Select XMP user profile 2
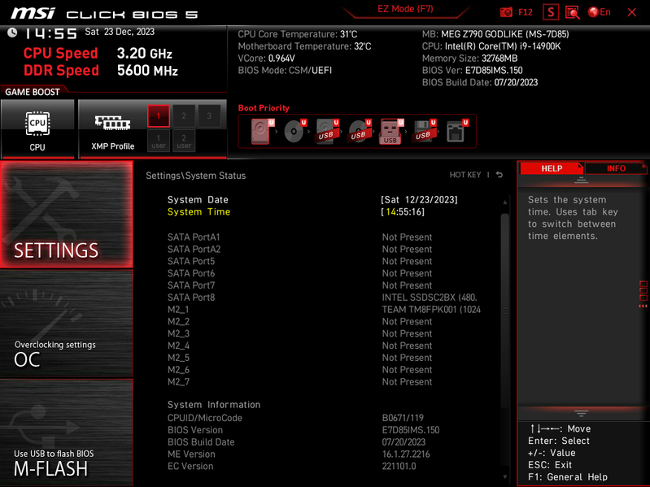650x487 pixels. pyautogui.click(x=184, y=141)
